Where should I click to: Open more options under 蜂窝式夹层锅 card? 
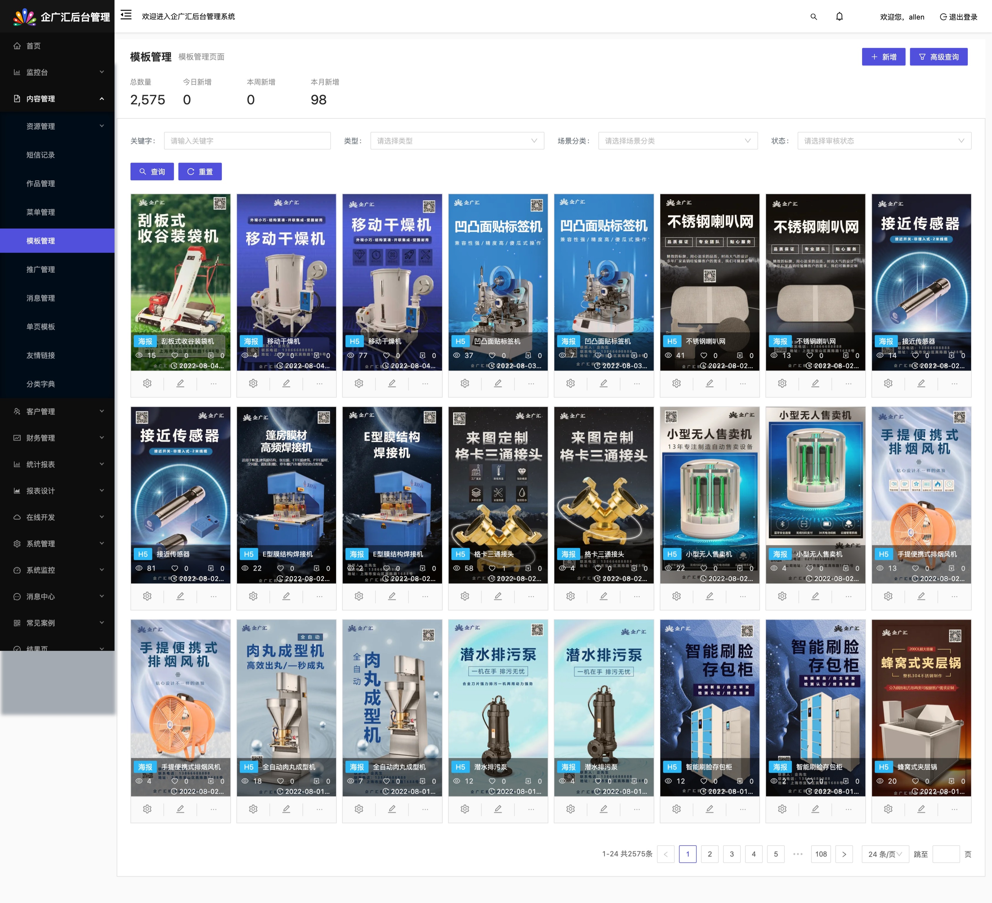coord(955,809)
